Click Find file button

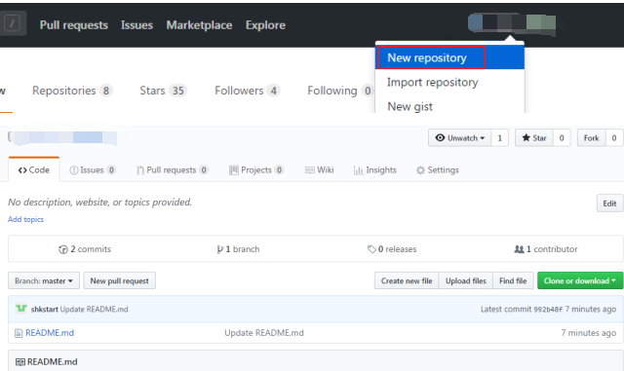(513, 280)
